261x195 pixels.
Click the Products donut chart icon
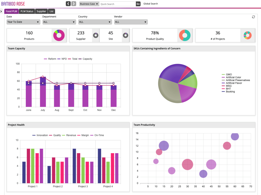point(59,35)
